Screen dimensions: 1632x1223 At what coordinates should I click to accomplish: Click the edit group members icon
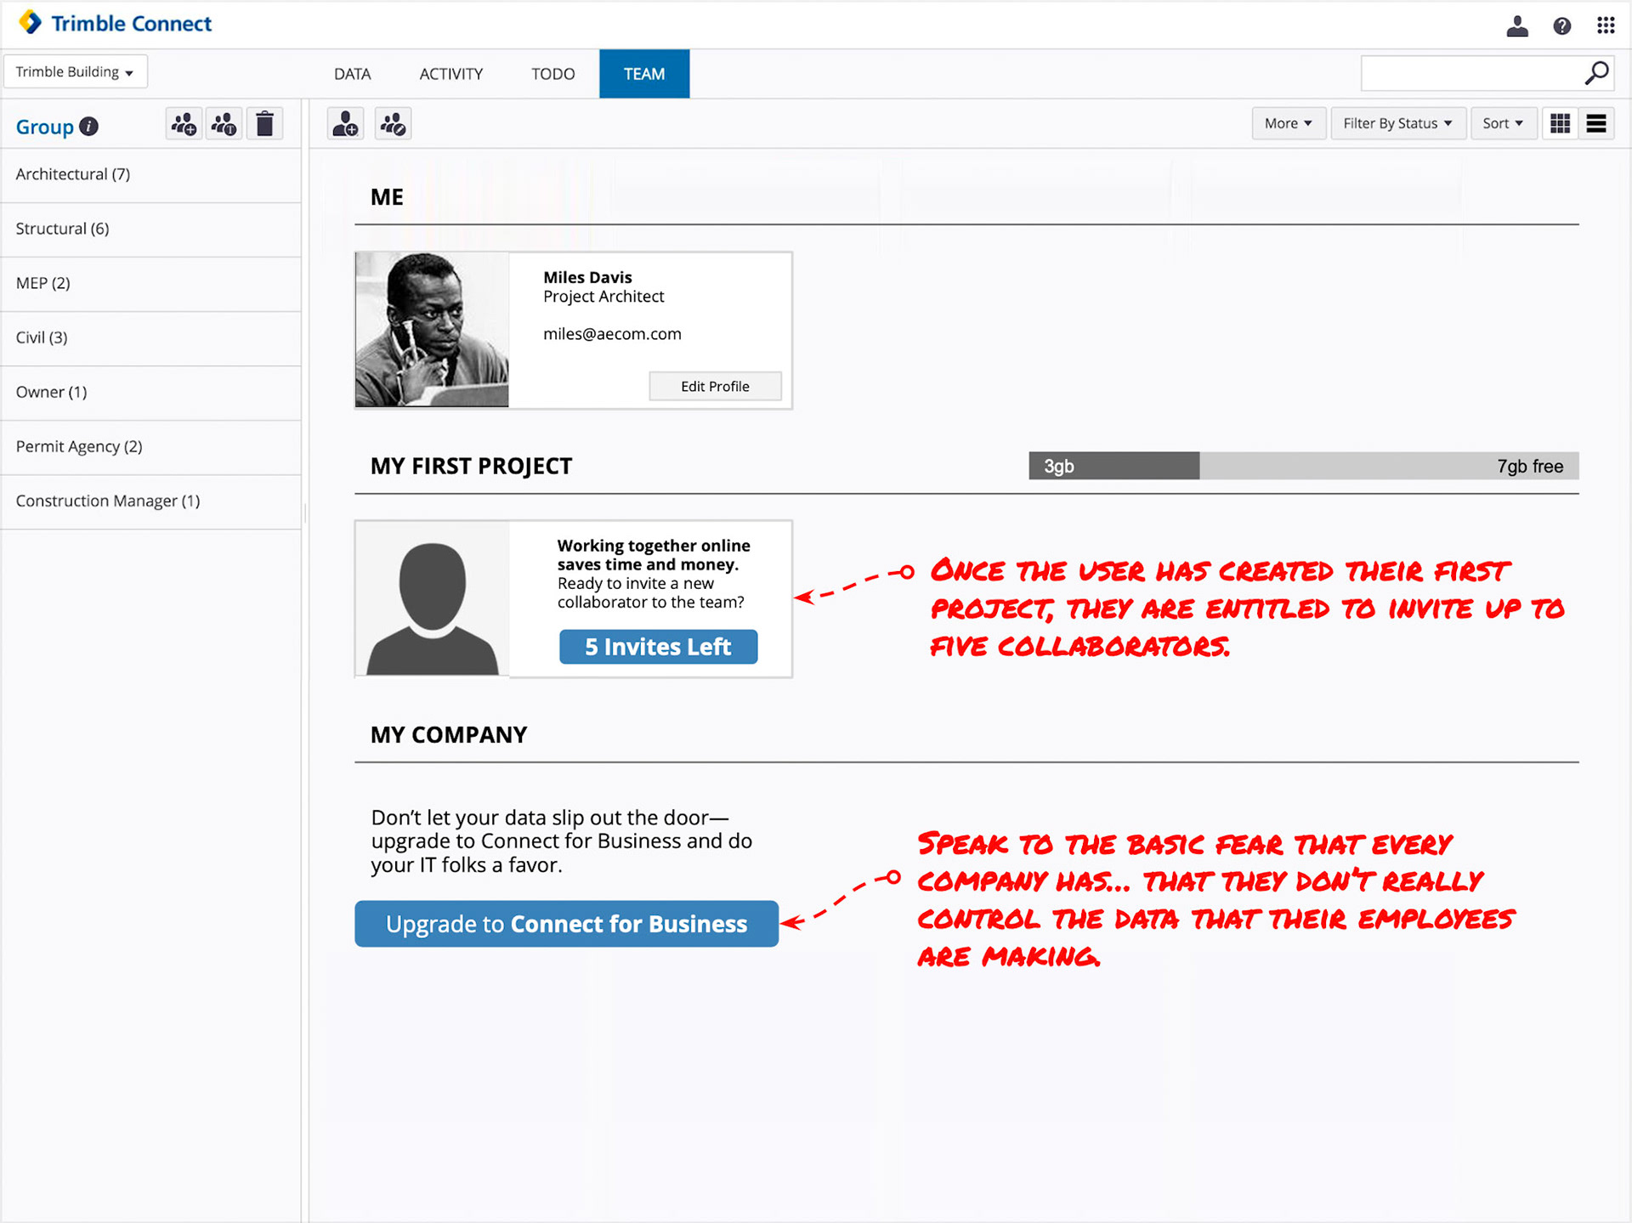click(393, 124)
